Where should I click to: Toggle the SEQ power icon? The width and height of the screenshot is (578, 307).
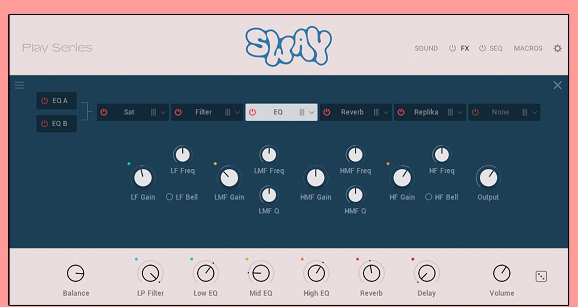pyautogui.click(x=482, y=48)
